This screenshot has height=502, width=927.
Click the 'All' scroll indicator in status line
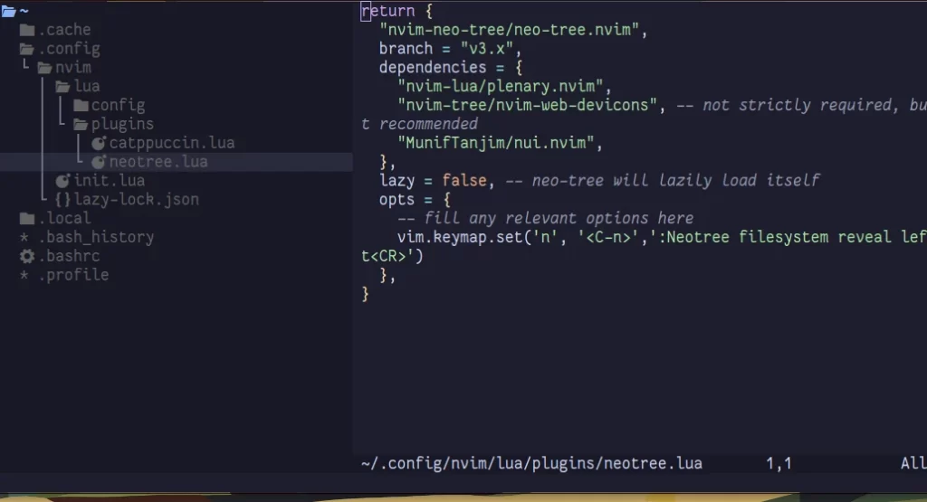[913, 464]
